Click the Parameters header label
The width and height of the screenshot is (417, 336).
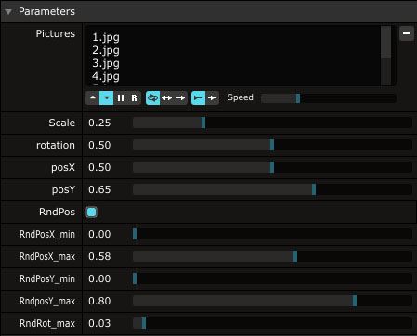46,11
